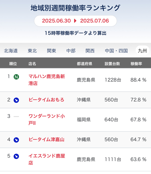This screenshot has height=174, width=151.
Task: Click the blue down-arrow icon at rank 4
Action: (16, 140)
